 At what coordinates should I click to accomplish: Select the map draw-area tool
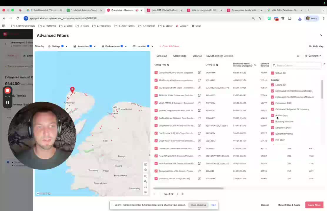point(145,164)
